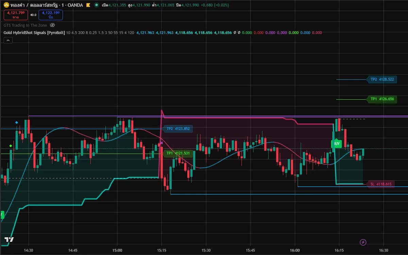Click the TP1 4121.531 label
The width and height of the screenshot is (408, 255).
pyautogui.click(x=177, y=153)
